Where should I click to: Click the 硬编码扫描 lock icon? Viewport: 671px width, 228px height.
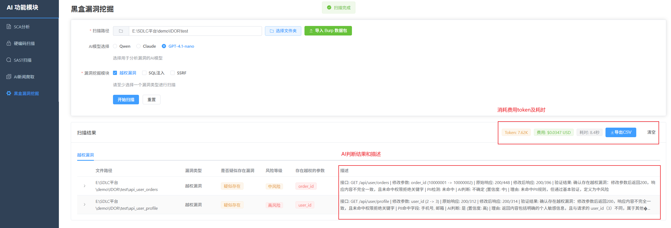pyautogui.click(x=9, y=43)
